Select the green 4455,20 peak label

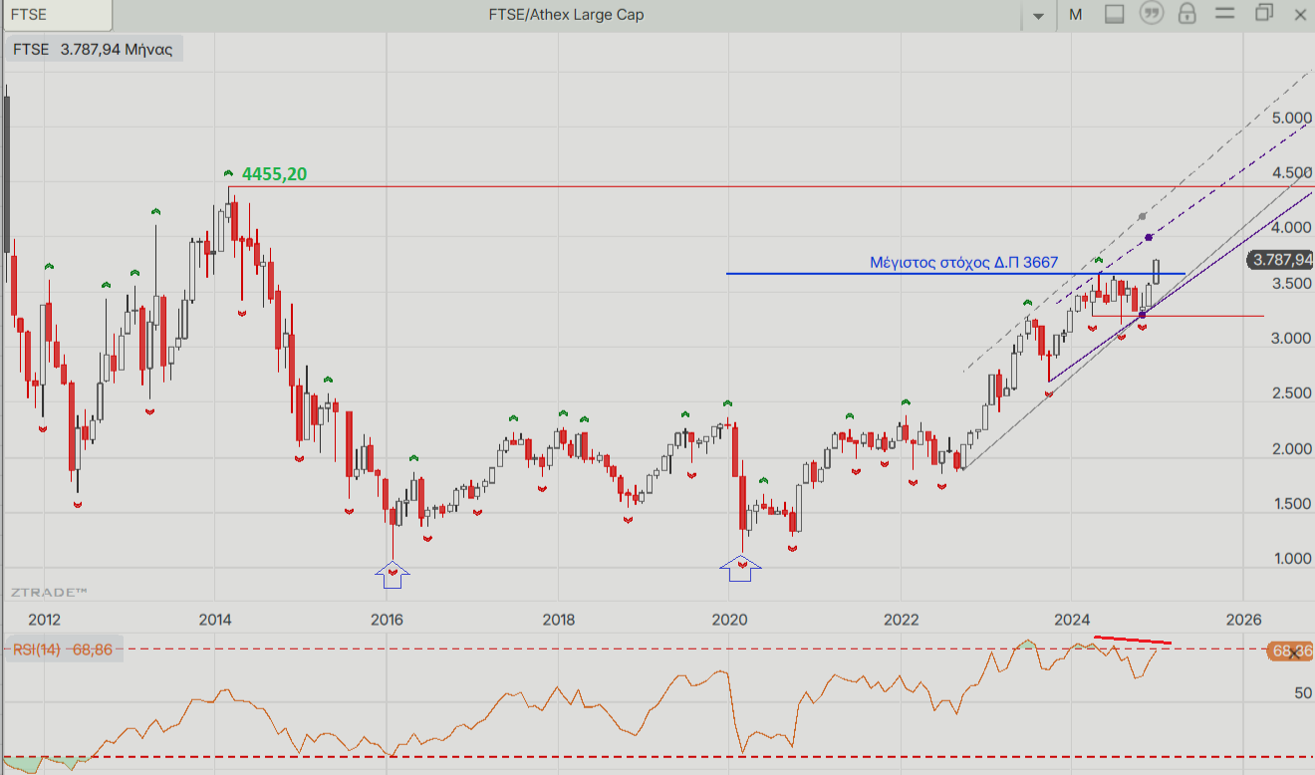274,174
